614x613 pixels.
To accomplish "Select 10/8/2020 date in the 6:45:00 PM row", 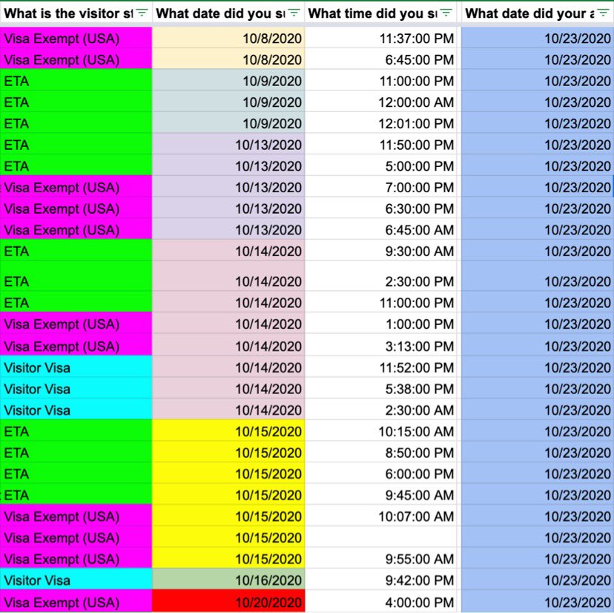I will coord(228,59).
